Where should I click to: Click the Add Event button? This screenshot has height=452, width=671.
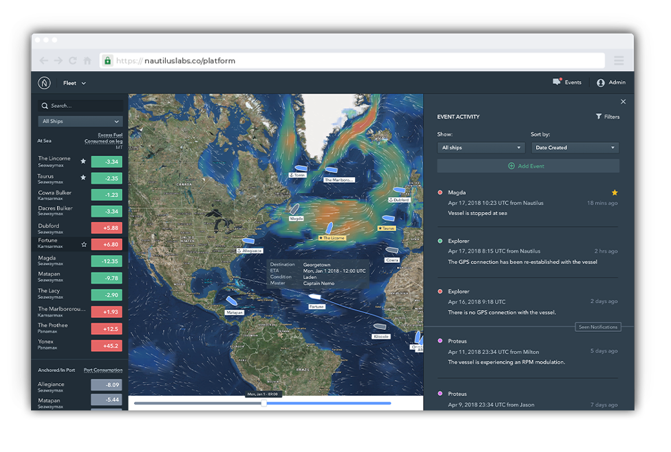tap(527, 166)
